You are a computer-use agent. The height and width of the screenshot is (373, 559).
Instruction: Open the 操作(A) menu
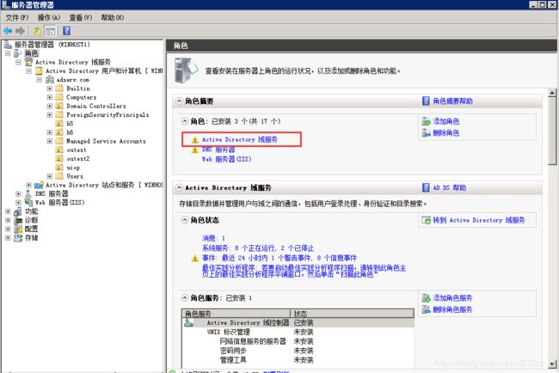pos(49,17)
